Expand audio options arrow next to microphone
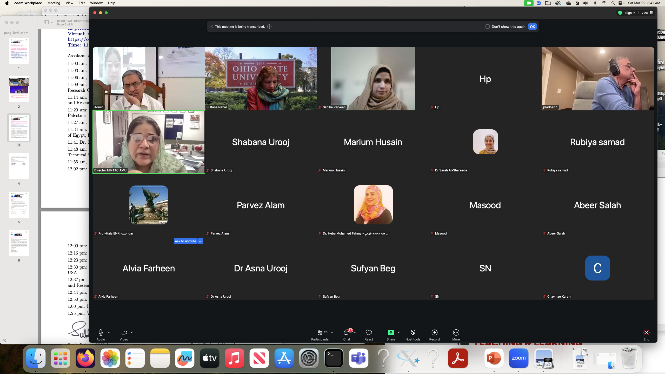 pos(109,332)
